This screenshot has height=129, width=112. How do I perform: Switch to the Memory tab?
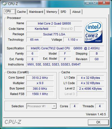click(x=52, y=12)
